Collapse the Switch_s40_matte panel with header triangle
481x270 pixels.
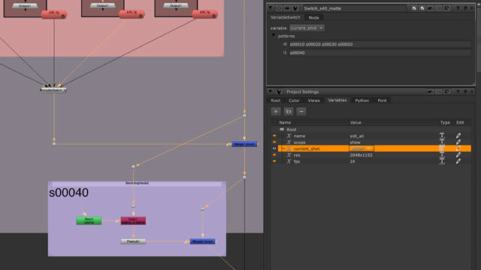tap(271, 8)
